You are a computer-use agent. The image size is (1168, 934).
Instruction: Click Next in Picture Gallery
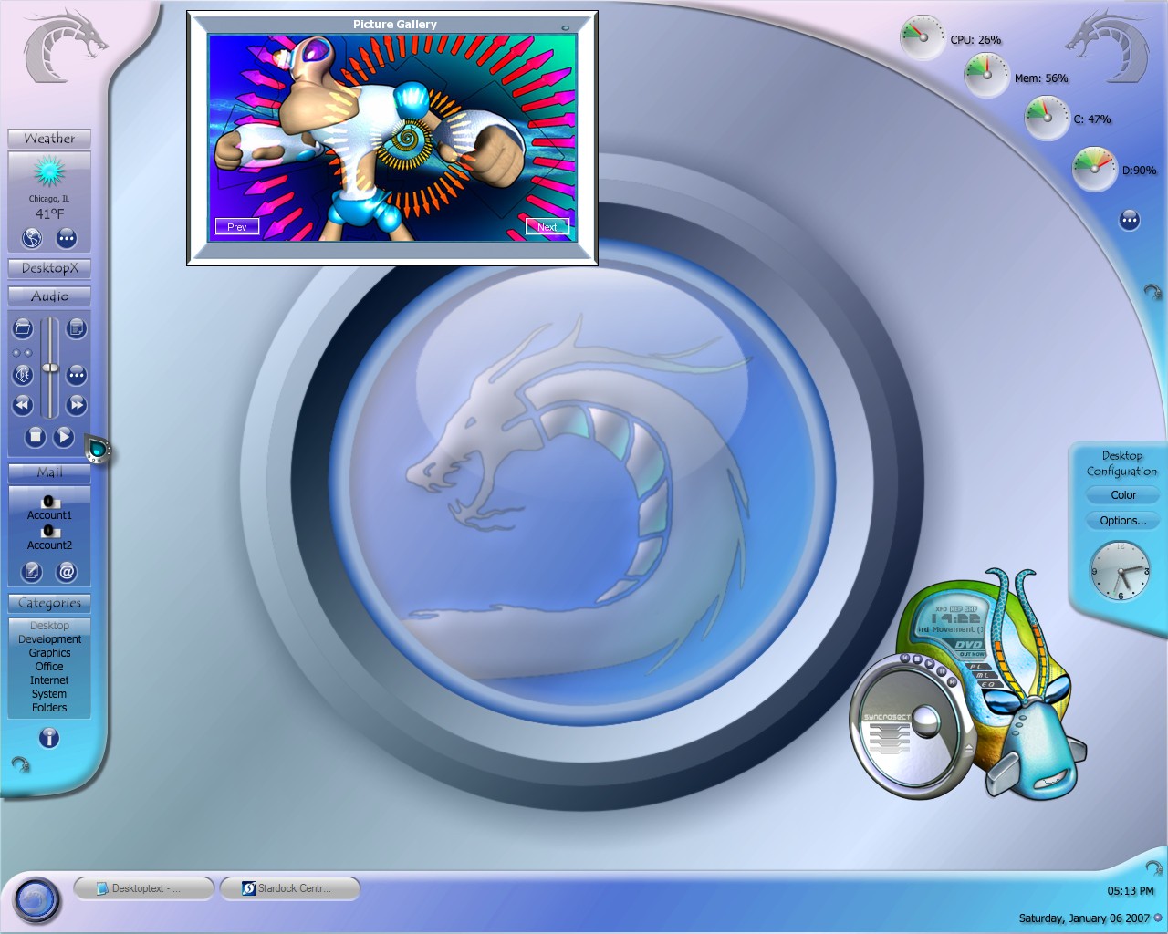tap(547, 227)
